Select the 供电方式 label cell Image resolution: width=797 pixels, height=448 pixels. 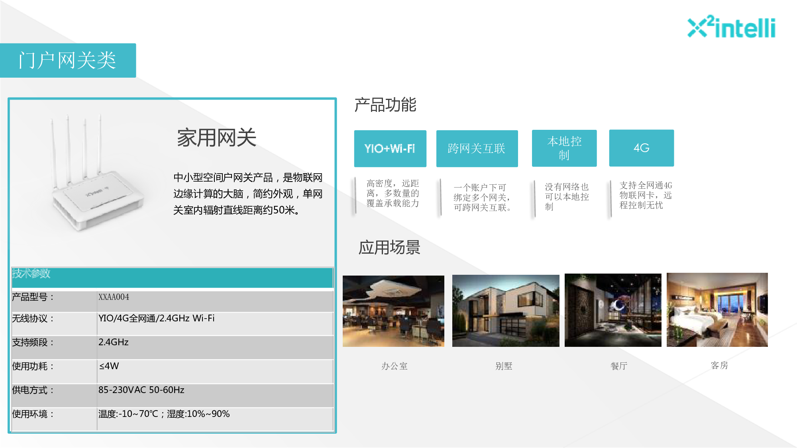point(54,395)
